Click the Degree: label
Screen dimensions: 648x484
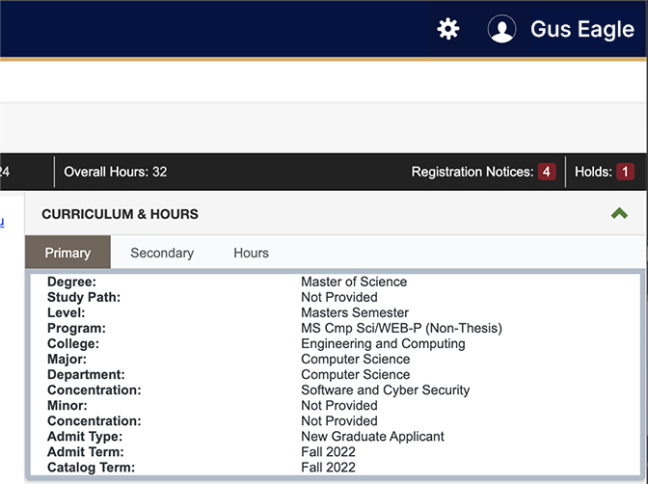click(71, 282)
